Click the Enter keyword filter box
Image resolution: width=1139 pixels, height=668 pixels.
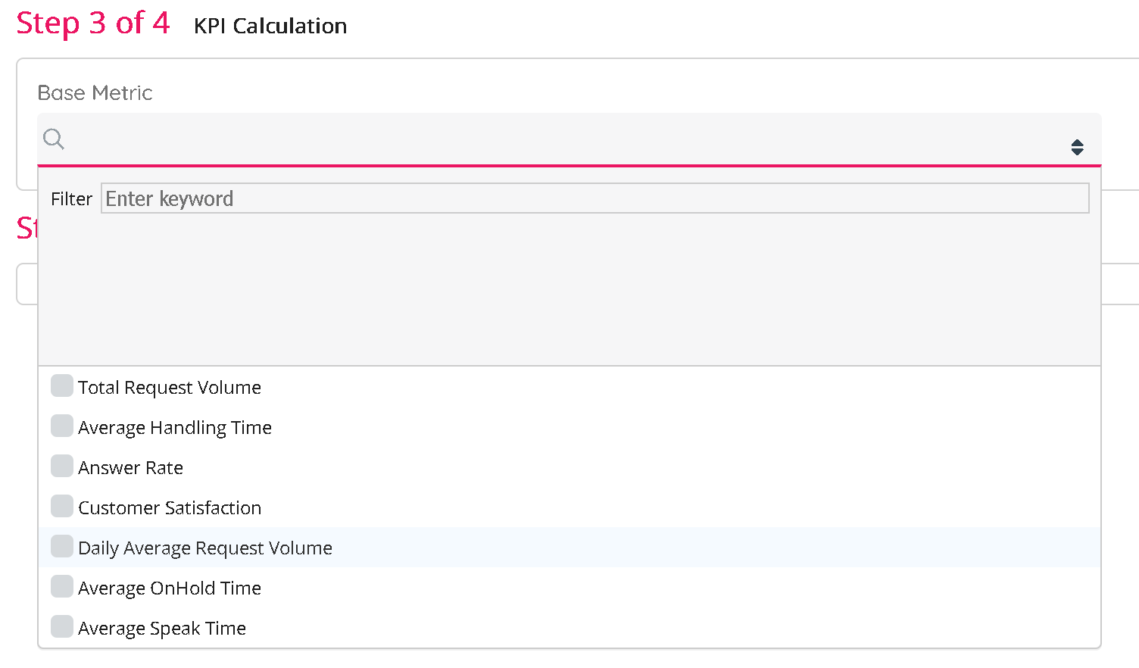tap(594, 198)
